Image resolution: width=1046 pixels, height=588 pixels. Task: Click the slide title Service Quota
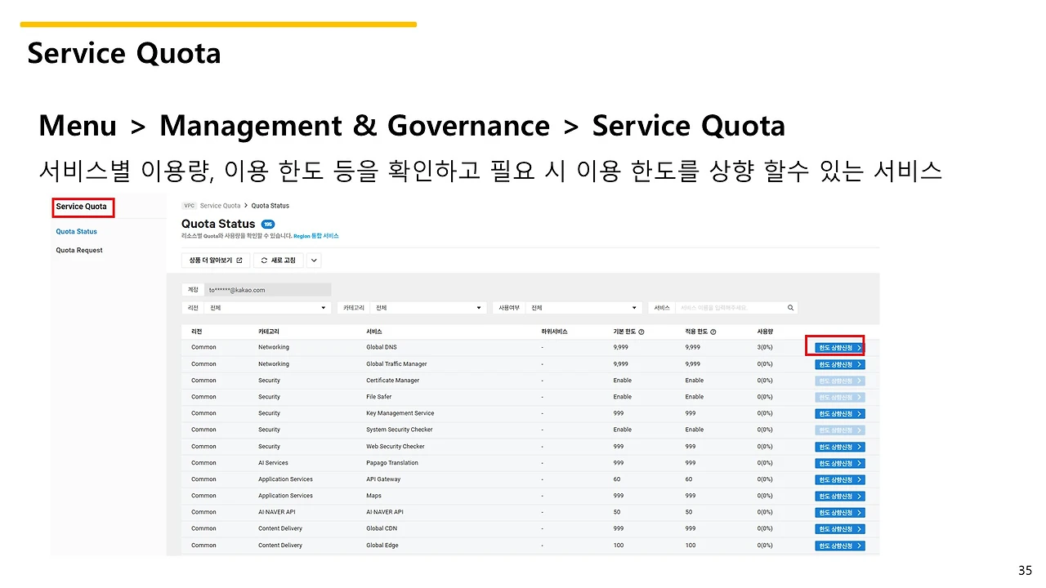click(124, 54)
